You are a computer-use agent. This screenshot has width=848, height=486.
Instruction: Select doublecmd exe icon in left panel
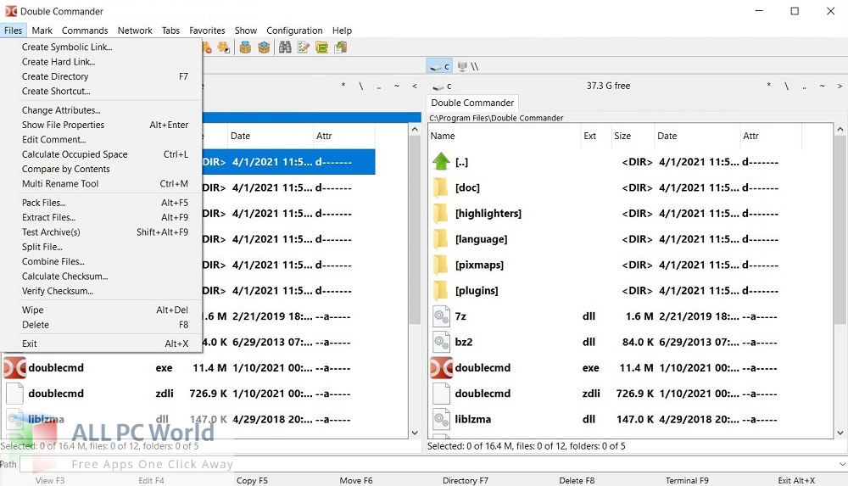pyautogui.click(x=14, y=367)
